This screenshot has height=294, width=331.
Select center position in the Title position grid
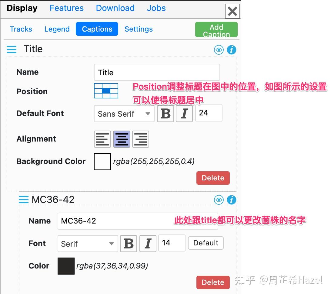click(x=106, y=91)
